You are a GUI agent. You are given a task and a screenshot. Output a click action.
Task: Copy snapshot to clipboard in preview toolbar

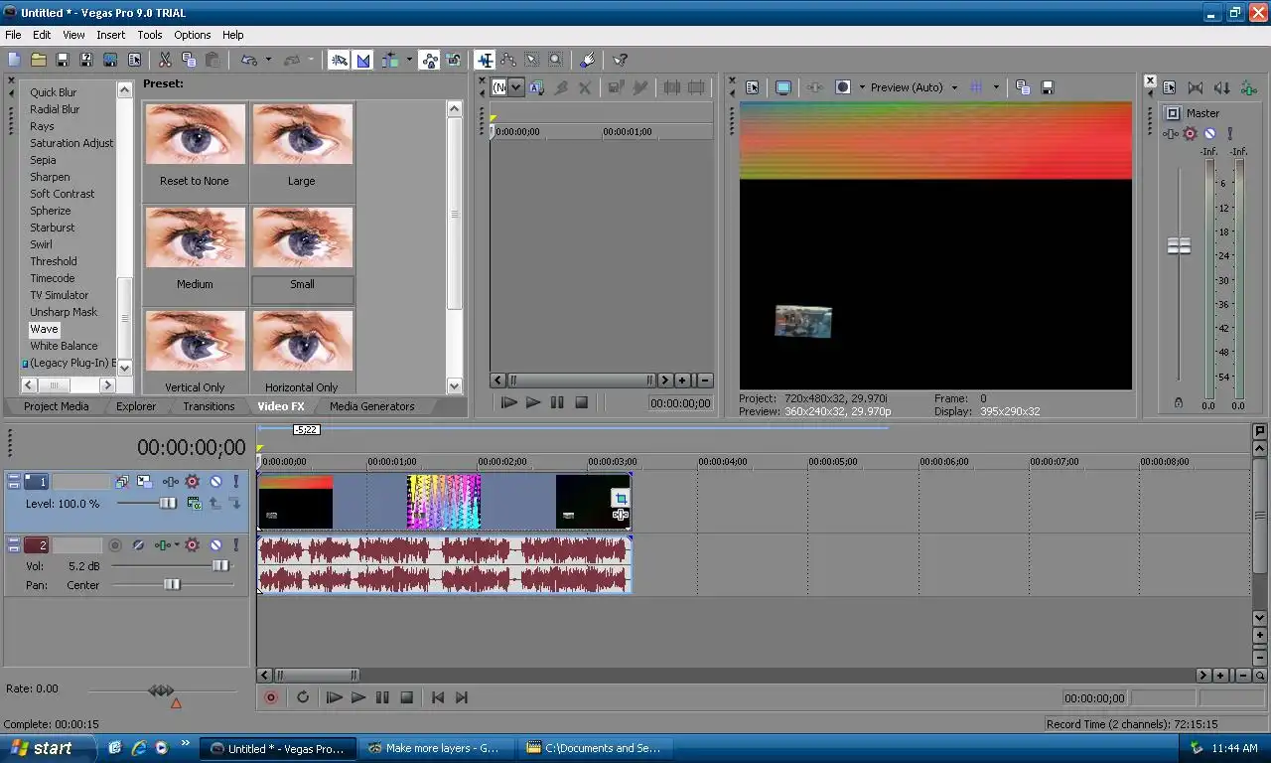(1023, 87)
